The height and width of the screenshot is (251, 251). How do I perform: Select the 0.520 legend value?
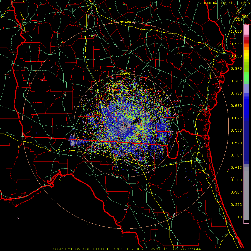click(x=236, y=143)
